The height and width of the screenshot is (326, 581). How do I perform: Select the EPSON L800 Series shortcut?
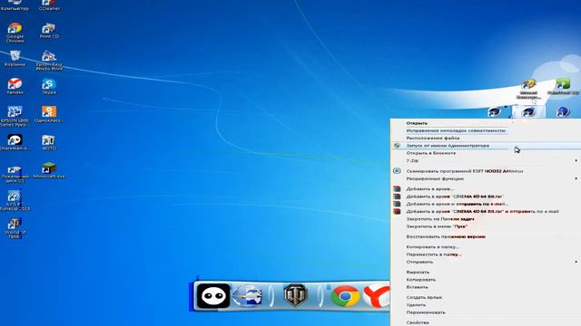15,117
